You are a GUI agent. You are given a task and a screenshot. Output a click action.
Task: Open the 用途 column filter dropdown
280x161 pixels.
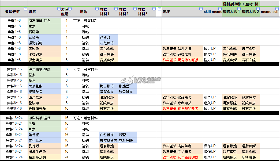pos(97,9)
